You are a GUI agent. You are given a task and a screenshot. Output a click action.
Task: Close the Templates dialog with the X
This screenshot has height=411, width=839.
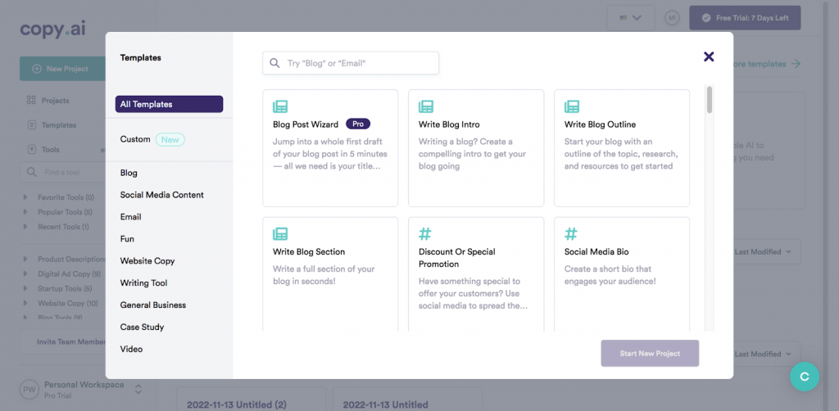[709, 56]
